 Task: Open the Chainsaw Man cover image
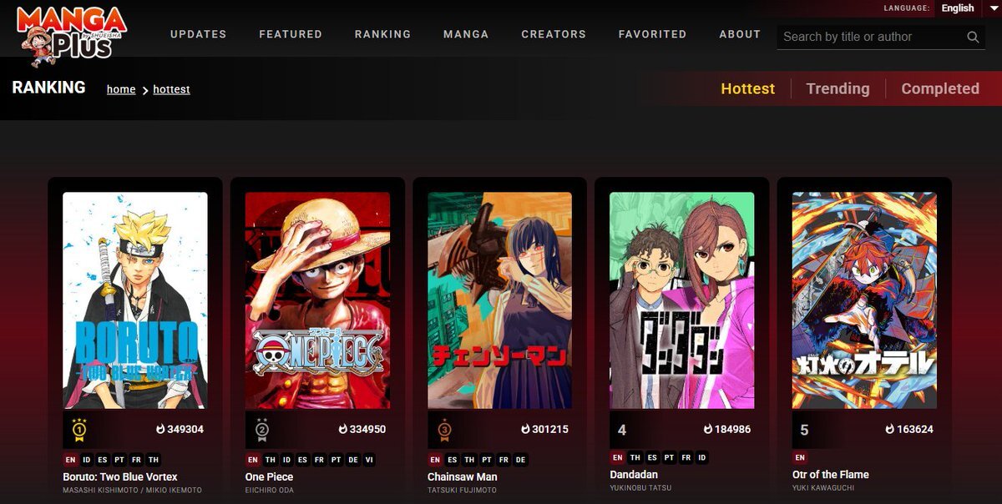pyautogui.click(x=499, y=300)
